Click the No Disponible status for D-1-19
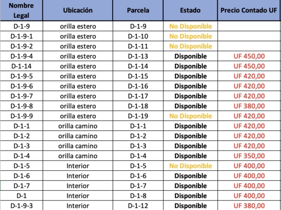The image size is (281, 210). point(190,116)
